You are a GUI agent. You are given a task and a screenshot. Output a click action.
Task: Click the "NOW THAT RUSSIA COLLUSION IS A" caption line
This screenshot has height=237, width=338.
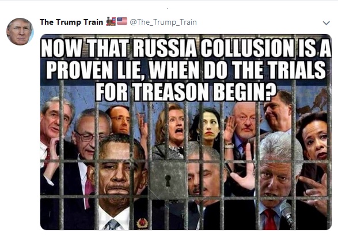tap(186, 48)
